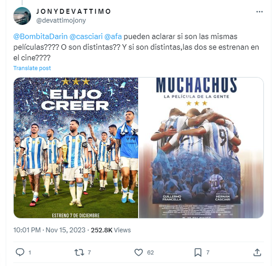274x266 pixels.
Task: Click the JONYDEVATTIMO display name
Action: pyautogui.click(x=74, y=11)
